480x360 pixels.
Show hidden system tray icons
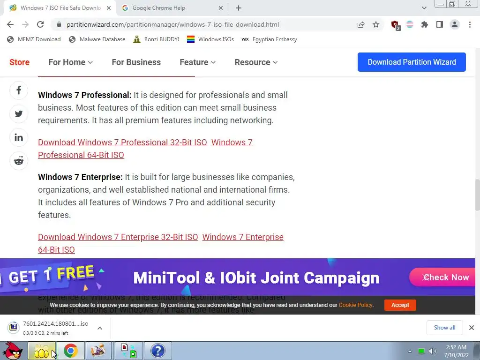[x=410, y=351]
